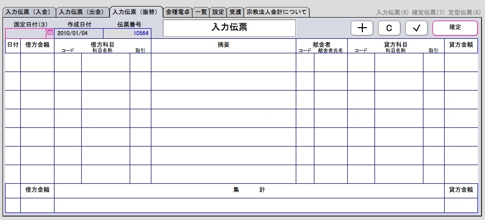Click the checkmark verify button

pos(416,28)
